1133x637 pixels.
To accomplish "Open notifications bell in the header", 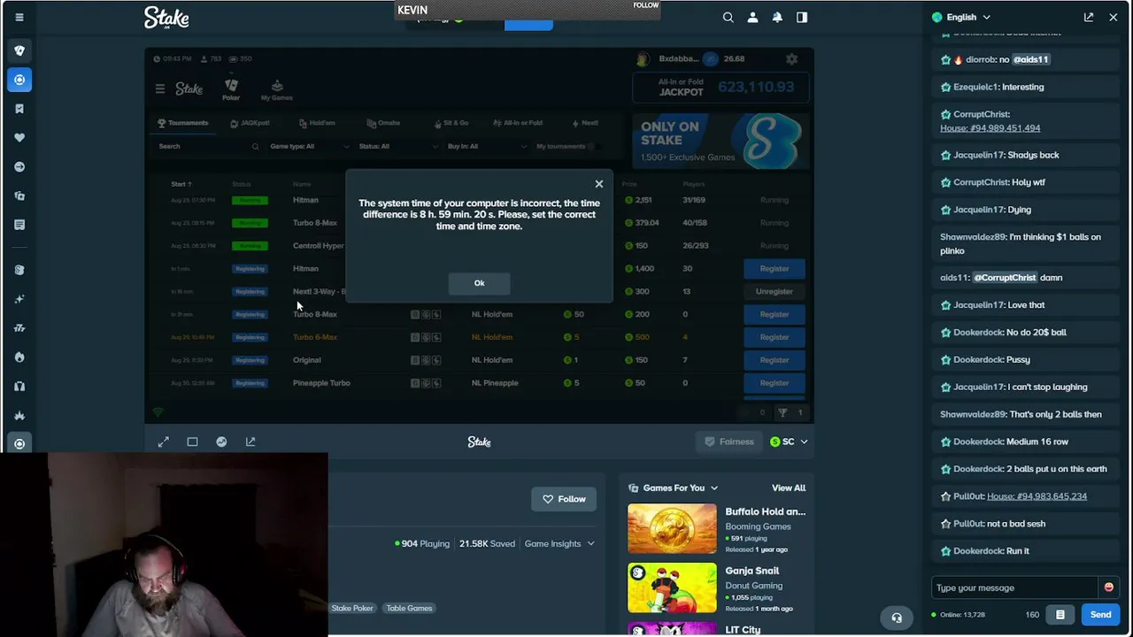I will 777,17.
